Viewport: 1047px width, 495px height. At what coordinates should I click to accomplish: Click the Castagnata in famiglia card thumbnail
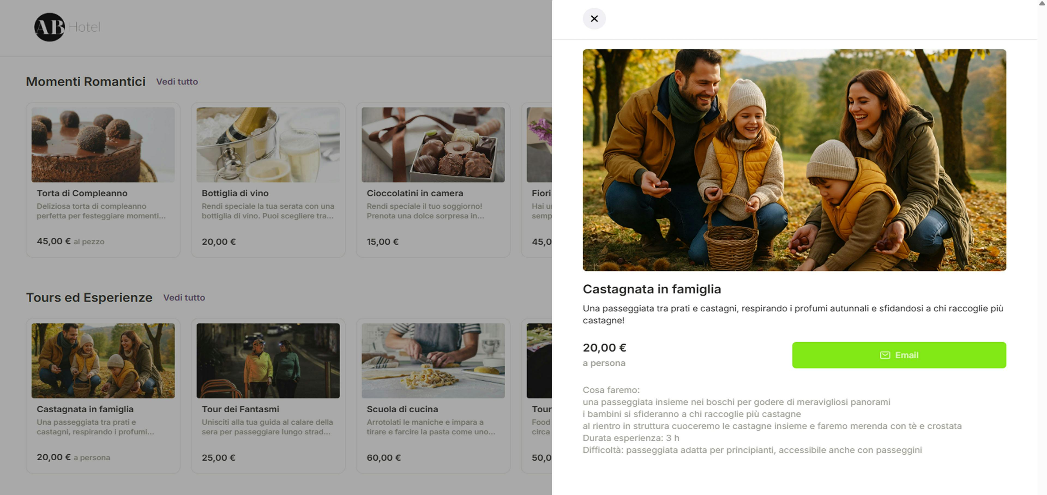tap(103, 360)
